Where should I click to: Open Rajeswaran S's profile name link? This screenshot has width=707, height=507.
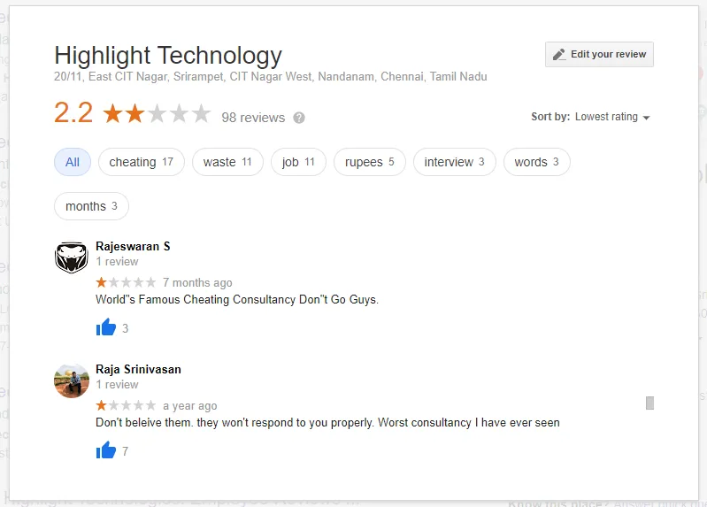133,246
